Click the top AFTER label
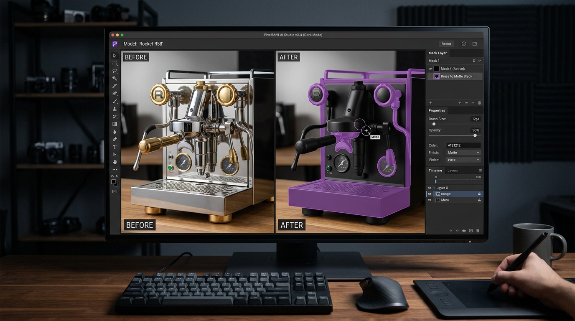This screenshot has width=575, height=321. tap(289, 57)
